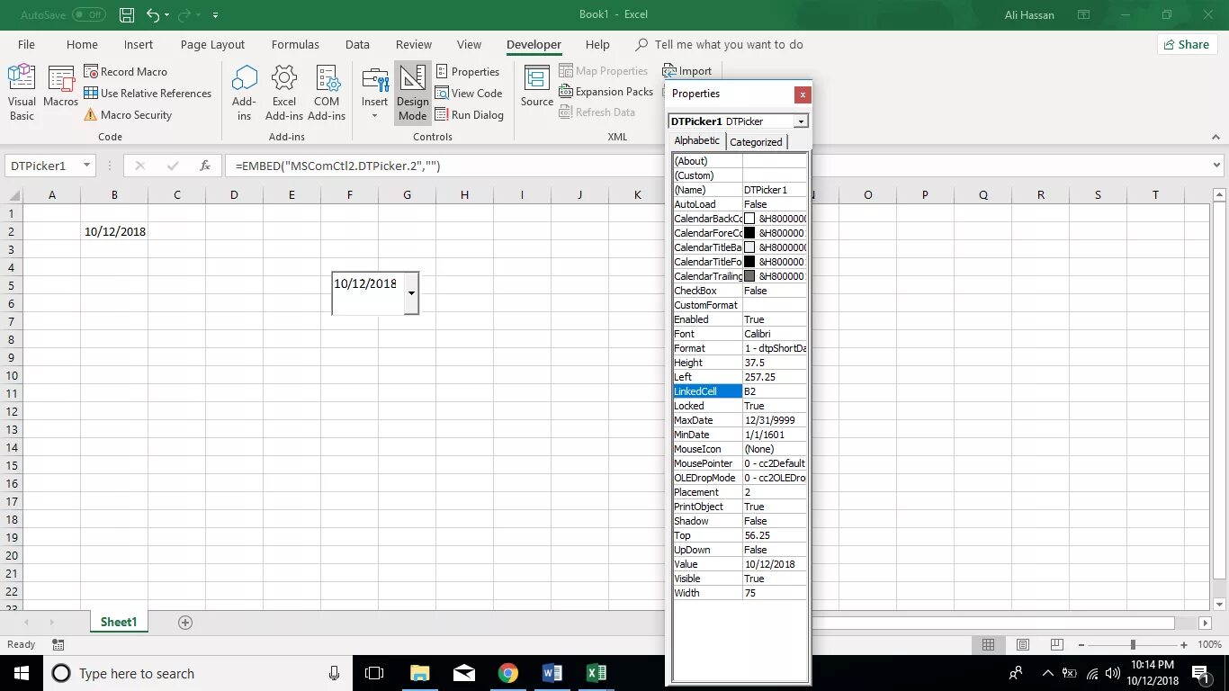Screen dimensions: 1229x691
Task: Open the File tab
Action: (x=26, y=44)
